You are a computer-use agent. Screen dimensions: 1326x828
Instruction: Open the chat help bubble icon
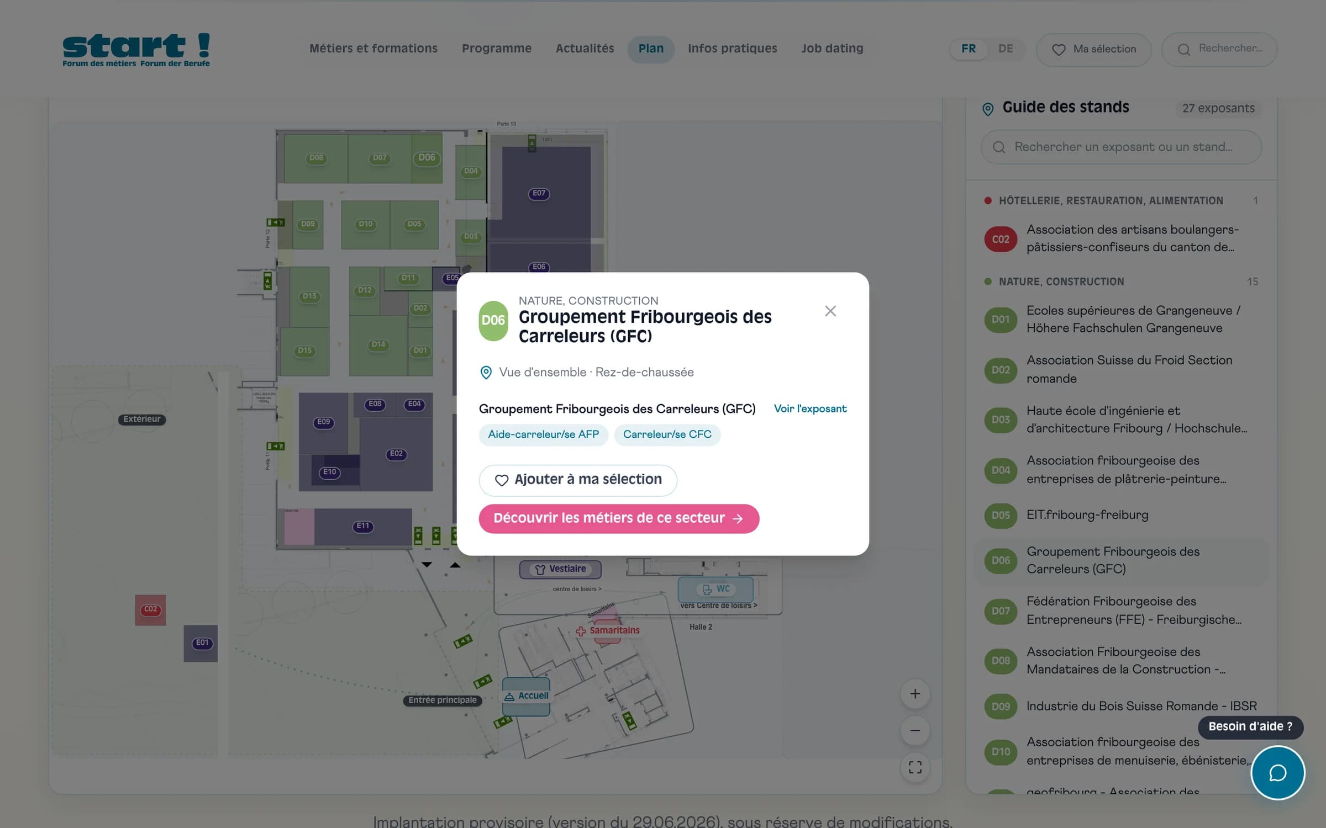(1277, 773)
